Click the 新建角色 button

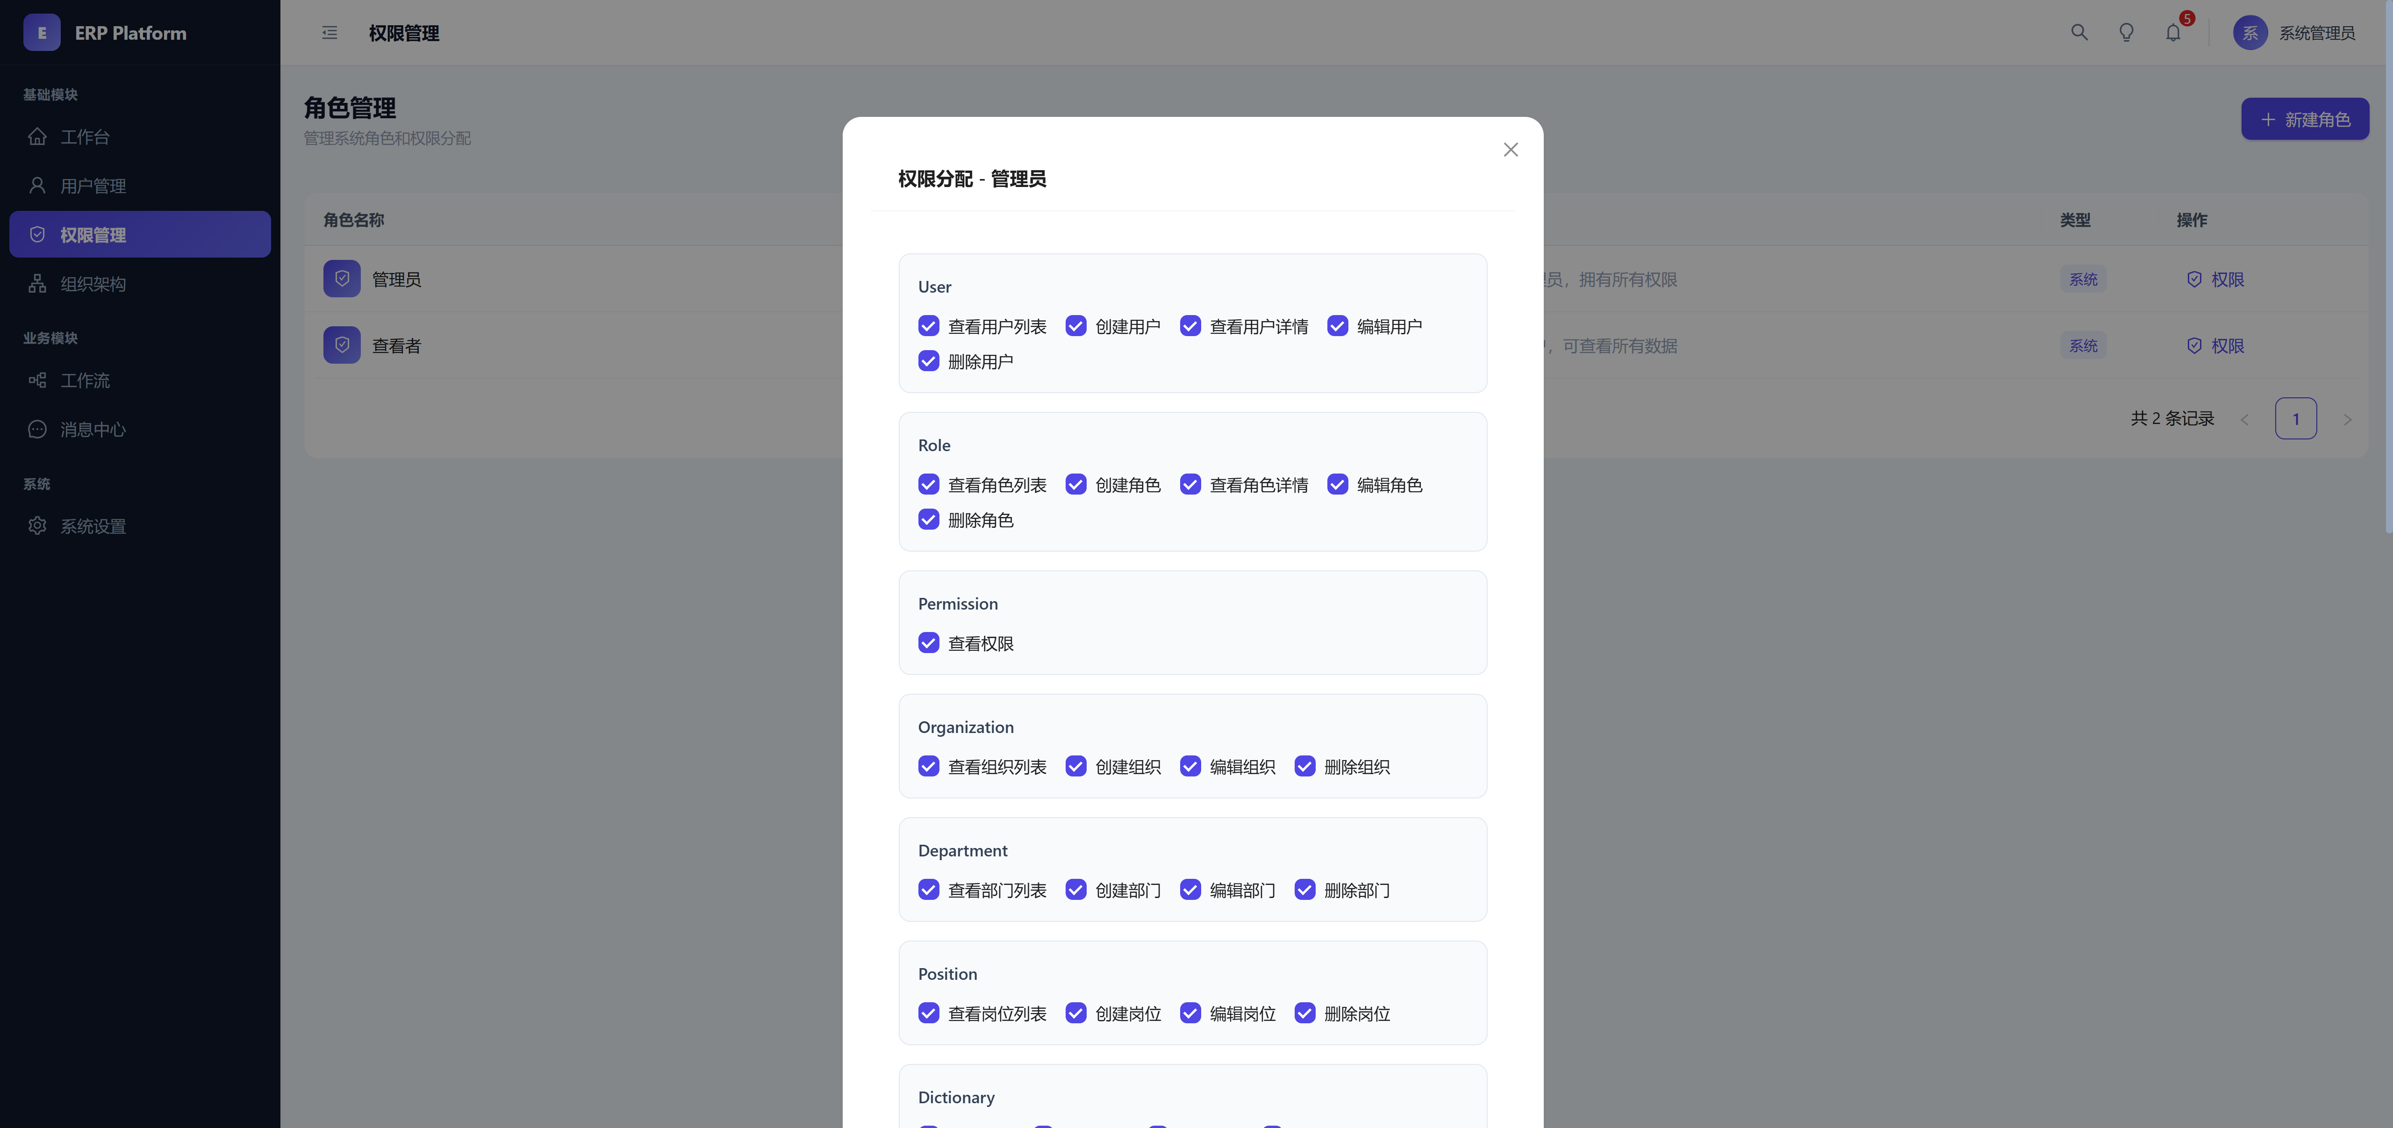2305,119
